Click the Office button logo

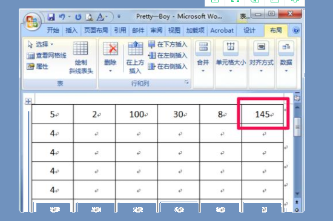coord(32,21)
